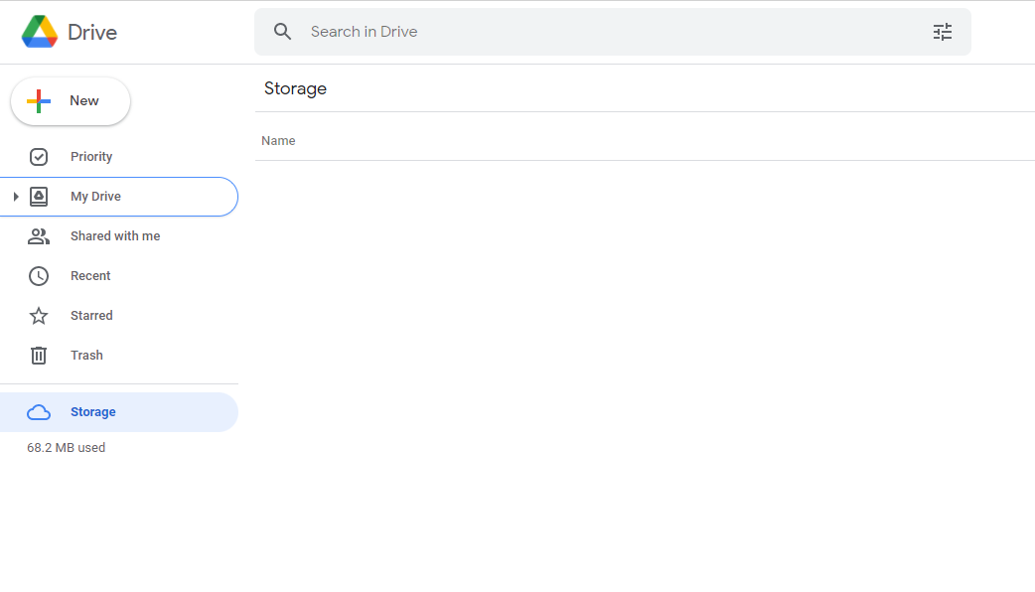The image size is (1035, 592).
Task: Click the Shared with me people icon
Action: tap(39, 236)
